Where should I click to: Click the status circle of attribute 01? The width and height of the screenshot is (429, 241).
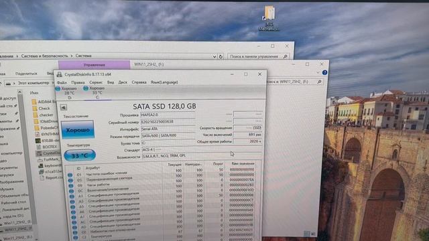pos(70,175)
